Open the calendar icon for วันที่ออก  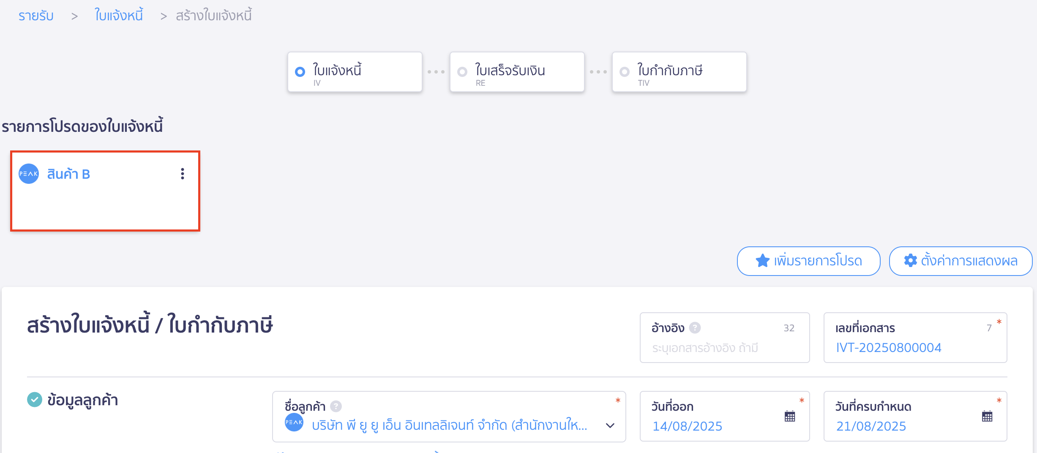790,416
